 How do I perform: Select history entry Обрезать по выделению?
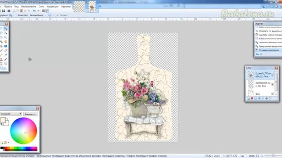[x=268, y=31]
